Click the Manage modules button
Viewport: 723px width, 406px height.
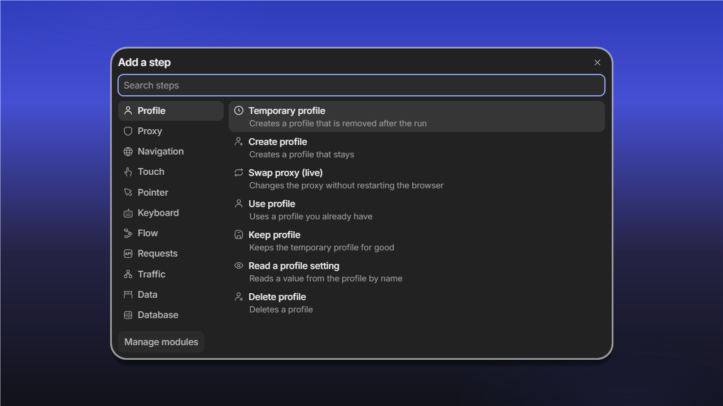click(x=161, y=342)
